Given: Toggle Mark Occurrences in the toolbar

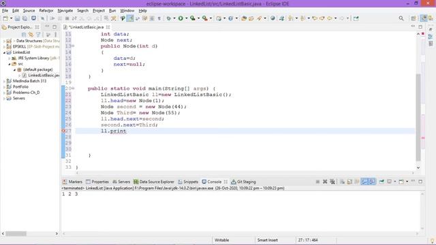Looking at the screenshot, I should tap(130, 18).
